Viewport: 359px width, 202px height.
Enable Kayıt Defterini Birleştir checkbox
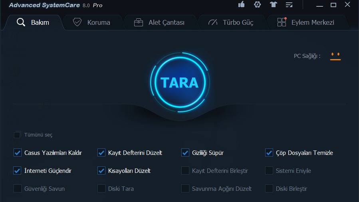185,170
